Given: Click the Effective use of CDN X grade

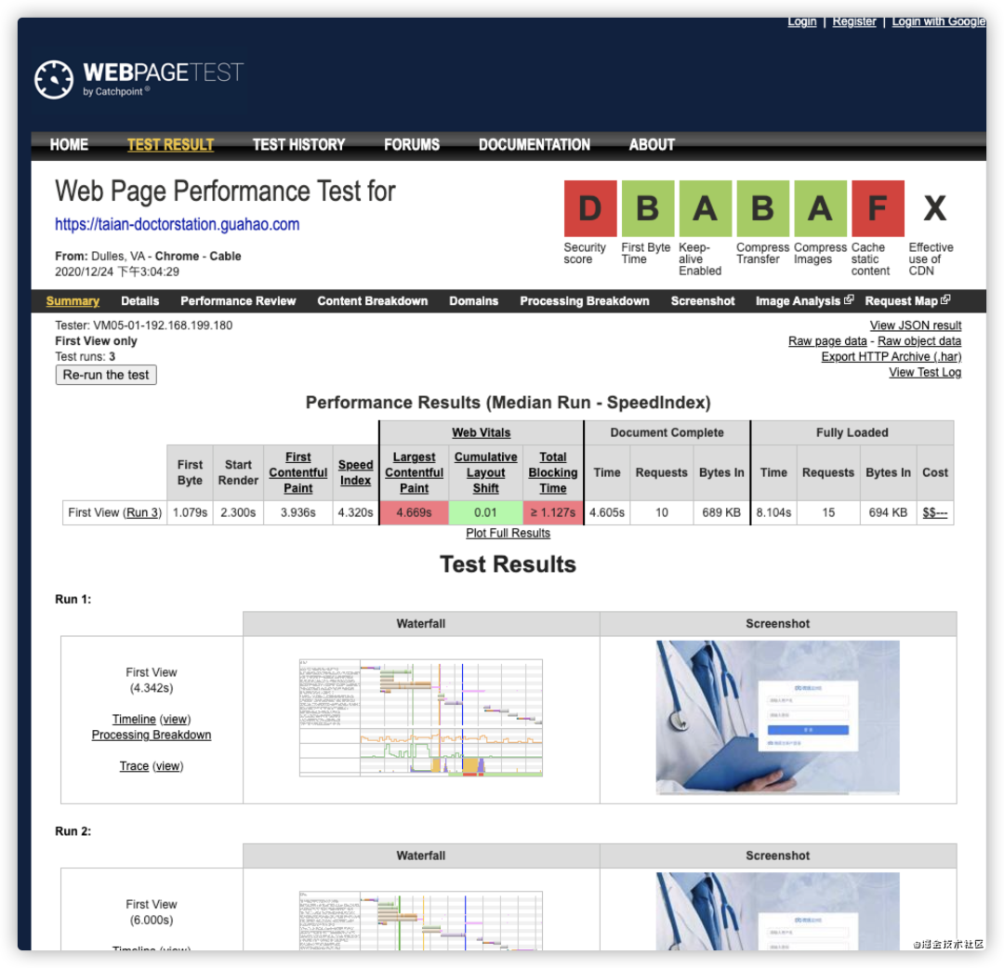Looking at the screenshot, I should 935,208.
